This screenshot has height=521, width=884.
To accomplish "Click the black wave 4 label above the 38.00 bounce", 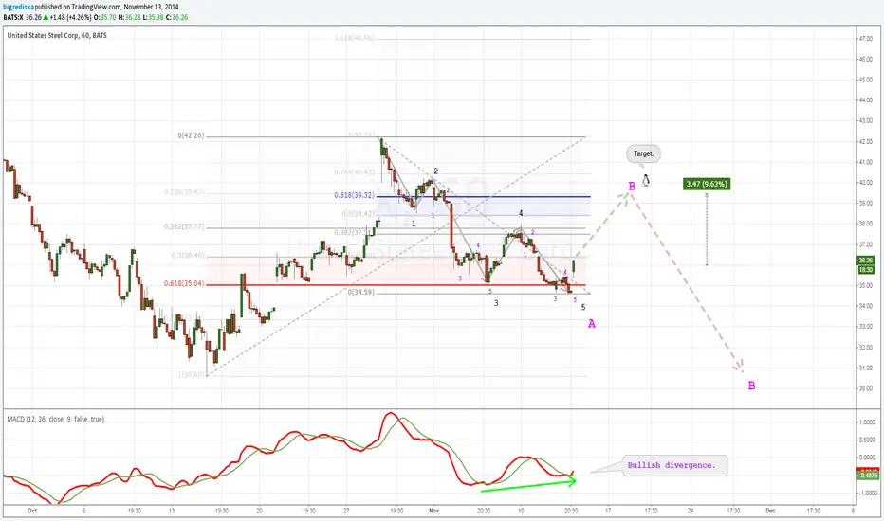I will (x=521, y=213).
